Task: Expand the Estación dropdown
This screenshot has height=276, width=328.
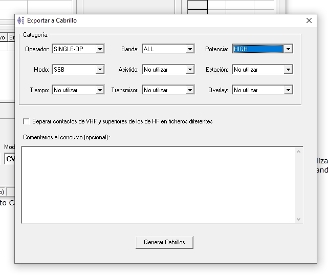Action: coord(288,70)
